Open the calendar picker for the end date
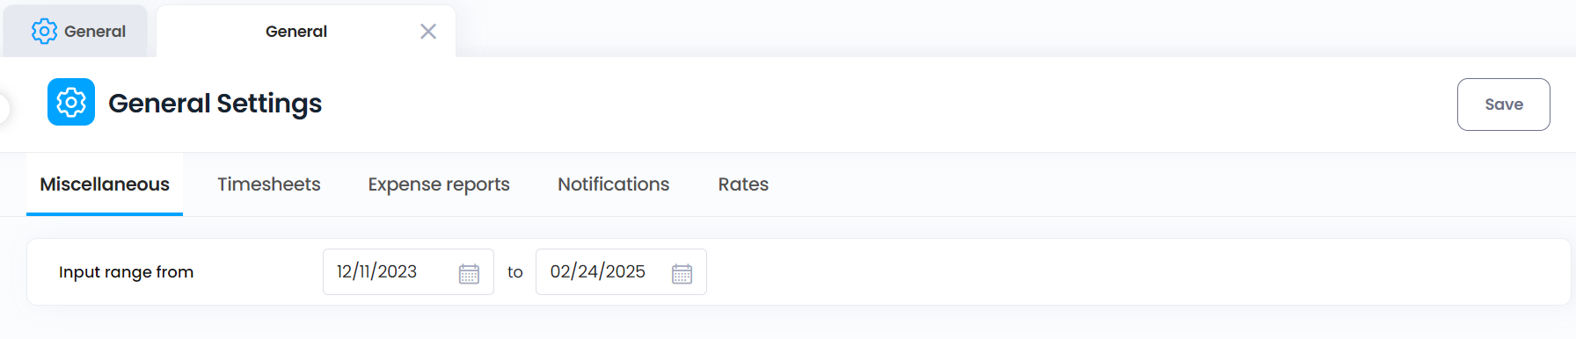1576x339 pixels. click(682, 273)
